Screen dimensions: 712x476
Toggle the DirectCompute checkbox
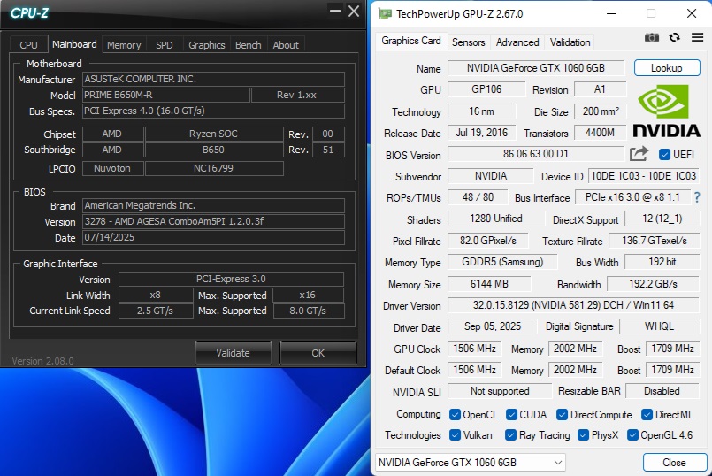[563, 414]
